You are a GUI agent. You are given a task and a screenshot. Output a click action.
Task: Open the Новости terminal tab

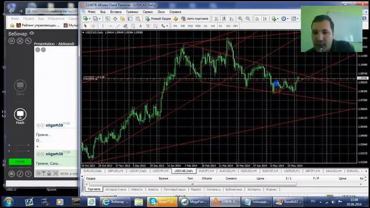pyautogui.click(x=137, y=190)
